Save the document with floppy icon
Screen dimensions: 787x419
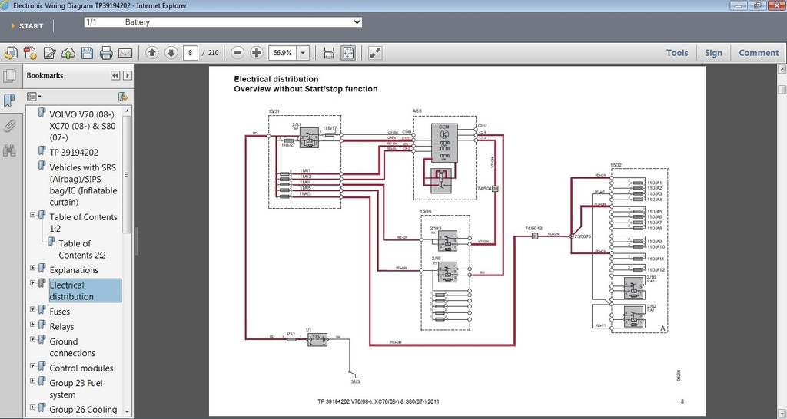coord(87,53)
